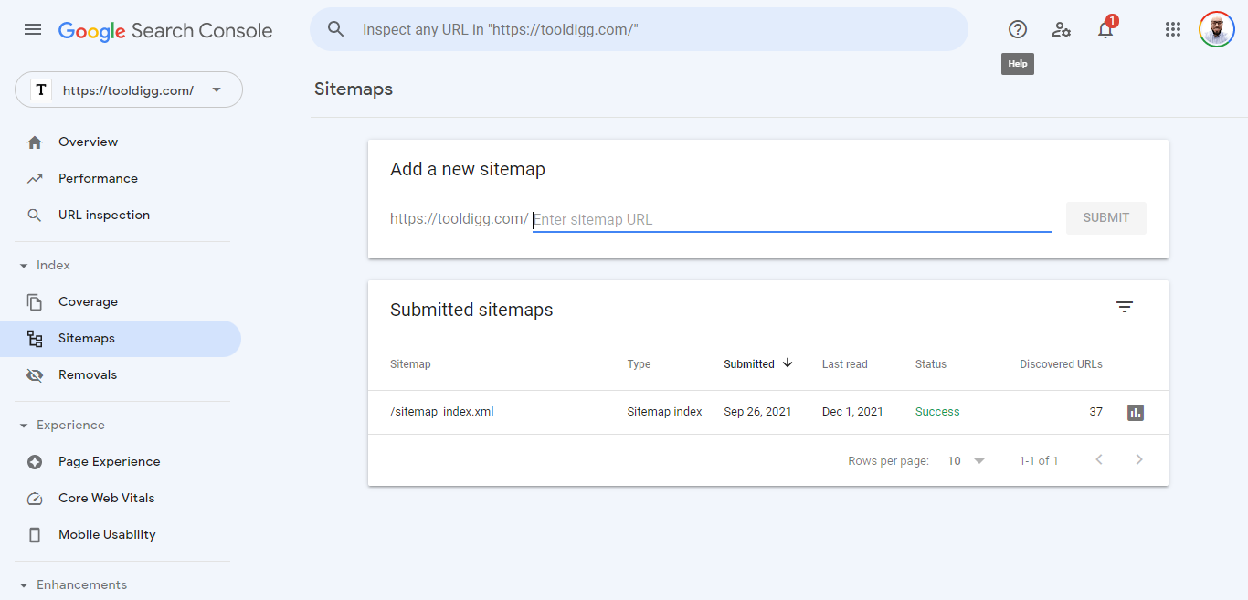Focus the Inspect any URL search bar
This screenshot has width=1248, height=600.
click(x=640, y=30)
